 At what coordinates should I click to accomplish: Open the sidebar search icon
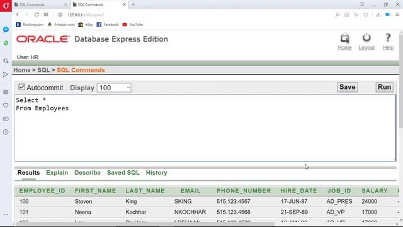coord(6,61)
